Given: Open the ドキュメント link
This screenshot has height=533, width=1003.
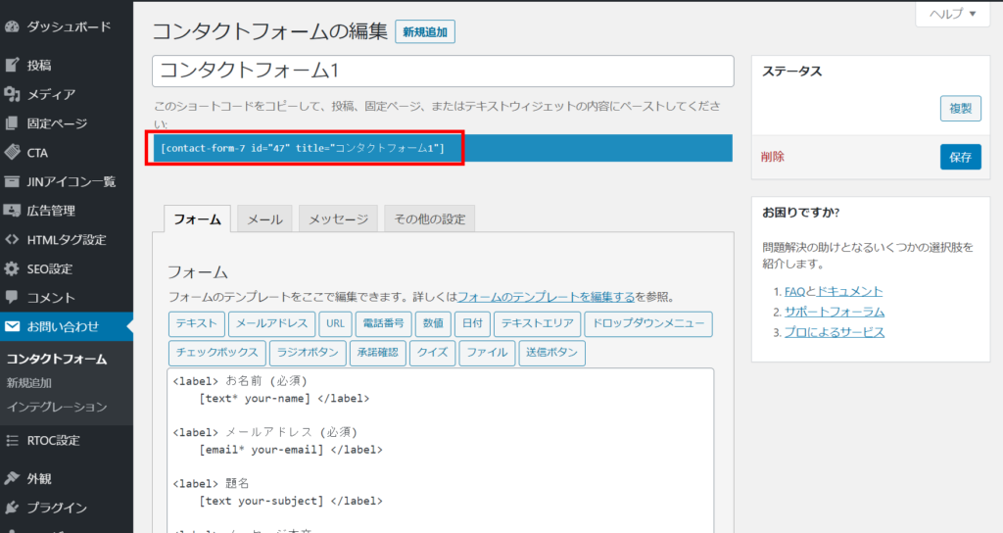Looking at the screenshot, I should (849, 292).
